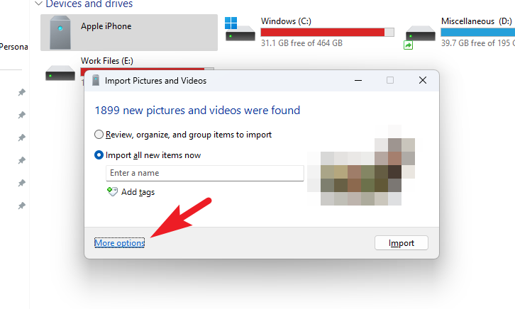Minimize the Import Pictures and Videos dialog
Image resolution: width=515 pixels, height=309 pixels.
pyautogui.click(x=358, y=80)
